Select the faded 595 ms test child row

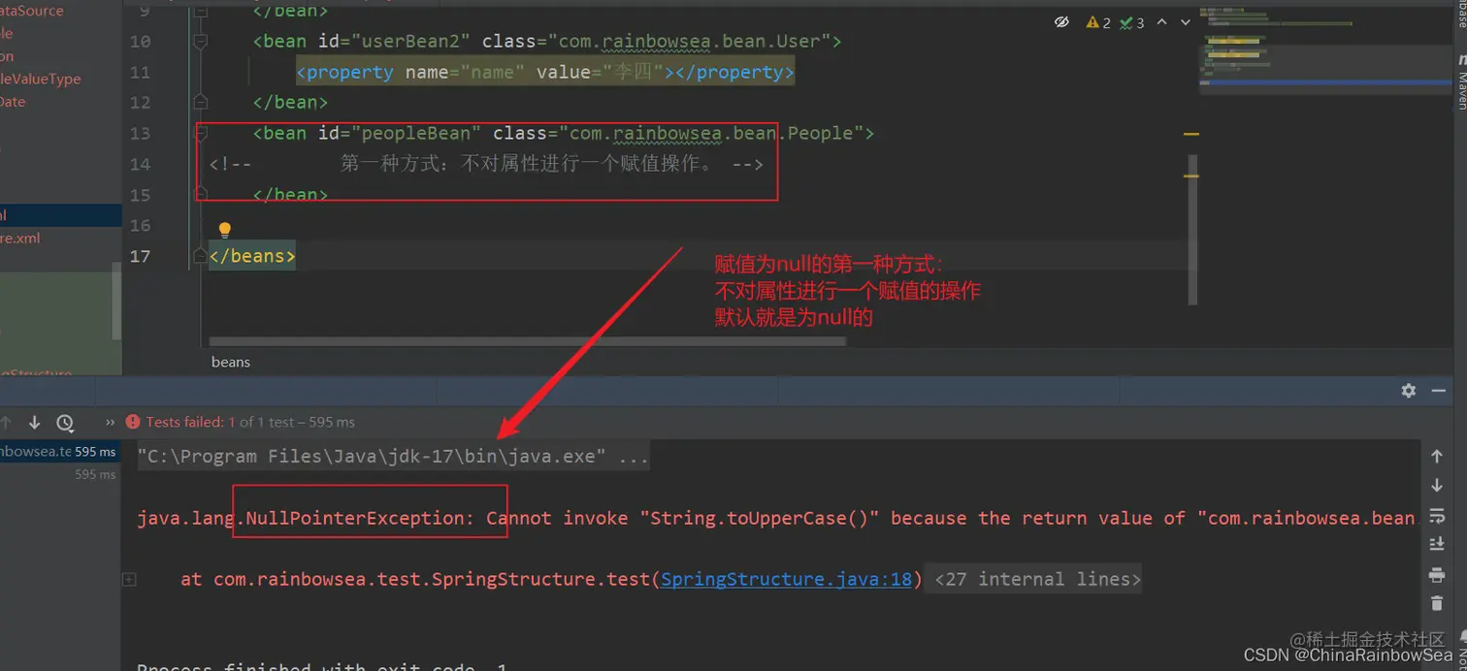pos(59,475)
